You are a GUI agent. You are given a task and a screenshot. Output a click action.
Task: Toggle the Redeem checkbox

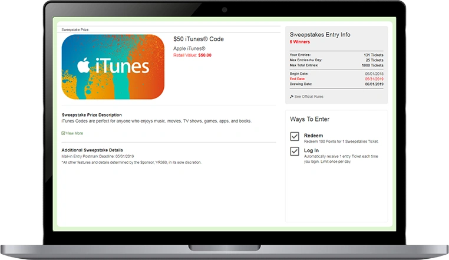coord(295,137)
